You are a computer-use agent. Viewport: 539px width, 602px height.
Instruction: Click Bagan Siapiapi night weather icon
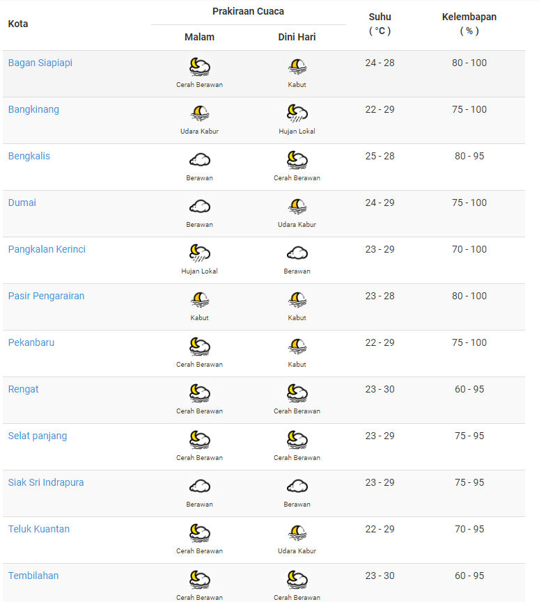coord(200,67)
